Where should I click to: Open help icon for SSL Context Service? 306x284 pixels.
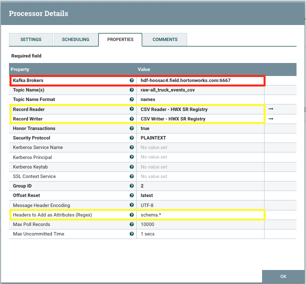[x=132, y=176]
